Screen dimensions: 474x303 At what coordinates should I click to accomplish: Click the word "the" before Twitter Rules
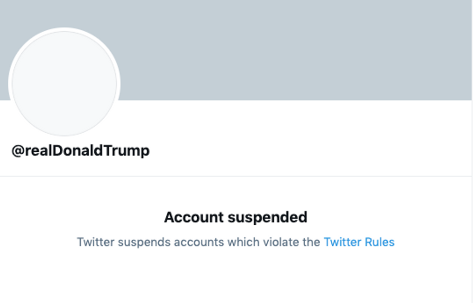pos(311,242)
